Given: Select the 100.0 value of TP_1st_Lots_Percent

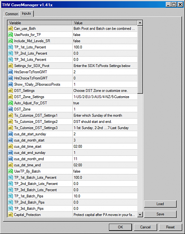Looking at the screenshot, I should click(78, 47).
